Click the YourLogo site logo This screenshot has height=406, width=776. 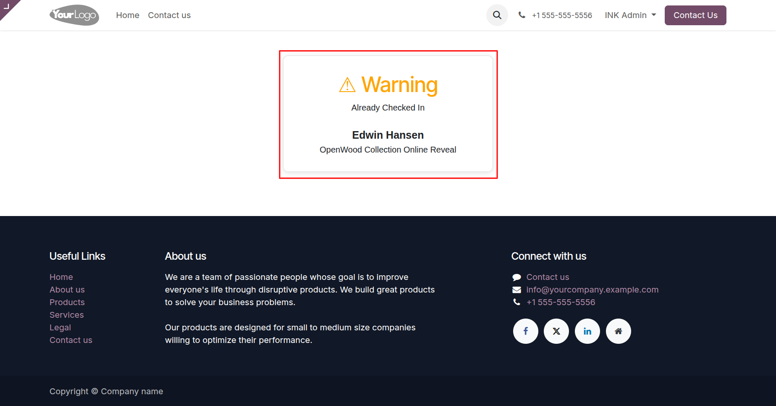[74, 15]
